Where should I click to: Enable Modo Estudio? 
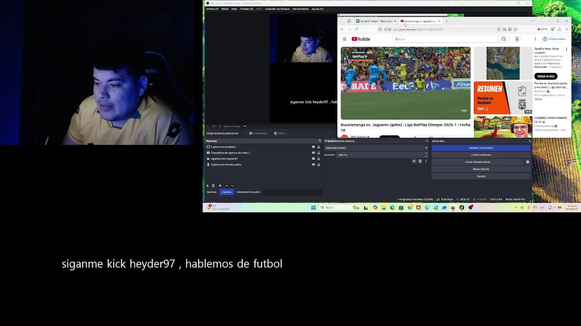[x=481, y=169]
